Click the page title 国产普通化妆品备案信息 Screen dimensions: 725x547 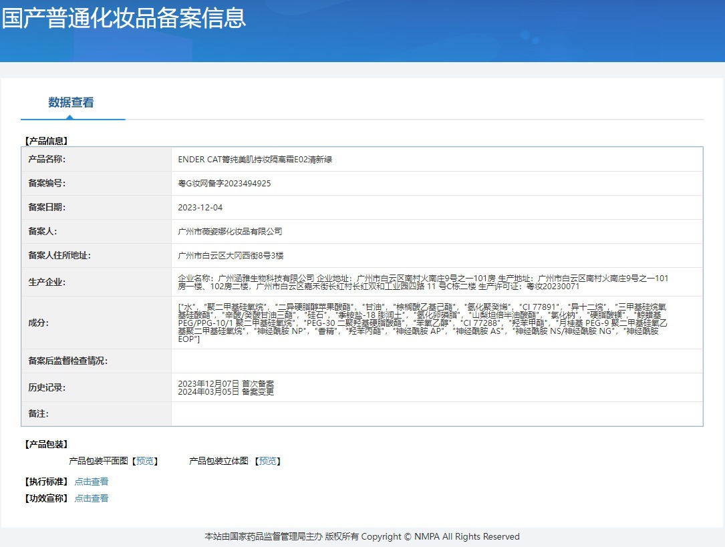pyautogui.click(x=124, y=19)
